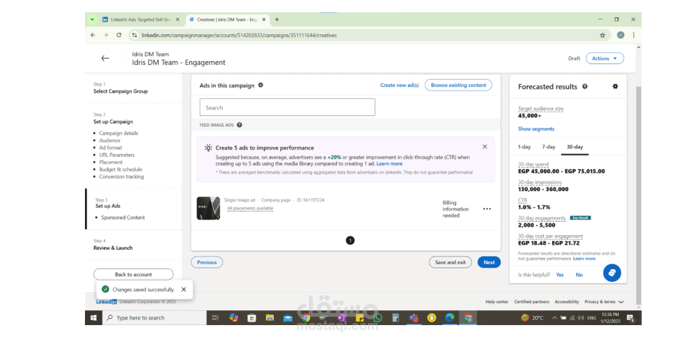This screenshot has width=676, height=340.
Task: Click Create new ad(s) link
Action: [x=399, y=85]
